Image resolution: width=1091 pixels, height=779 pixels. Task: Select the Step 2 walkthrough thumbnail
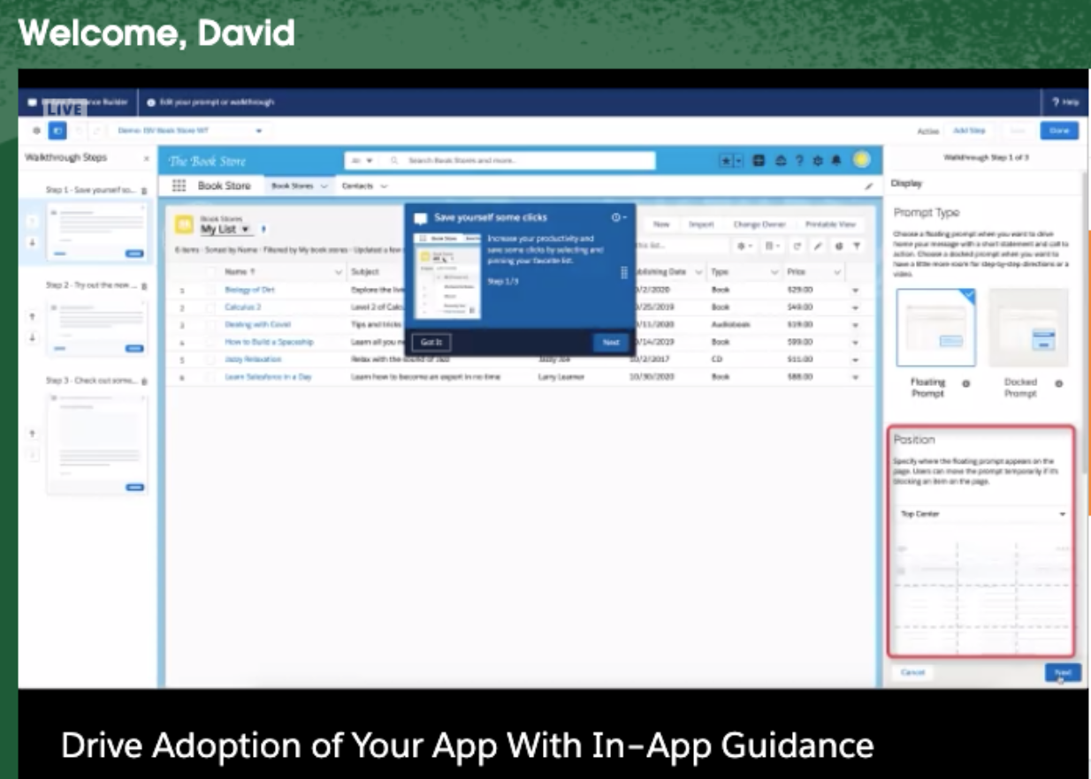coord(96,328)
